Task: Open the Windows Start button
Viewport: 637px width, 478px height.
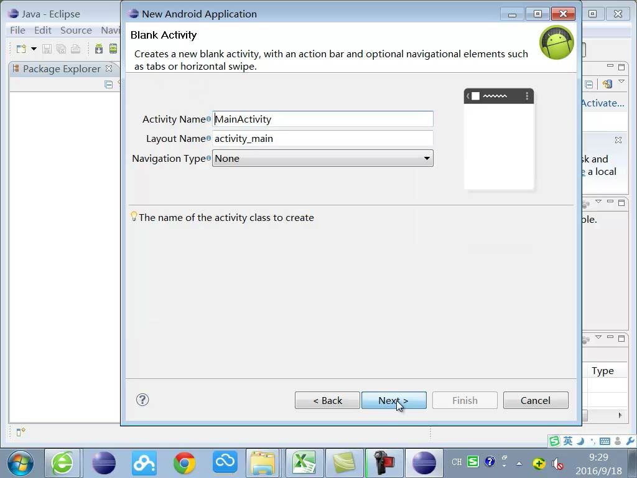Action: (21, 463)
